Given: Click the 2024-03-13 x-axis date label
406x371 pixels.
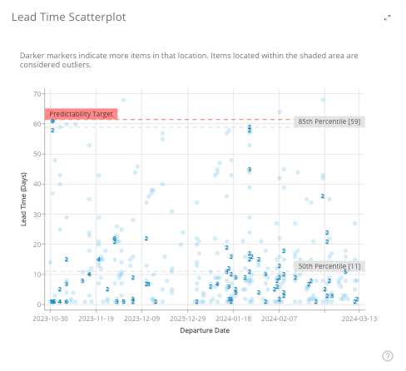Looking at the screenshot, I should pos(359,319).
